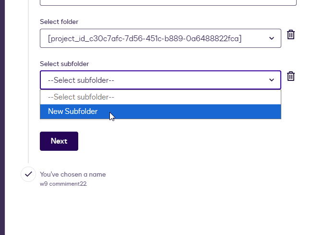Click the project_id_c30c7afc folder value text

[x=144, y=38]
